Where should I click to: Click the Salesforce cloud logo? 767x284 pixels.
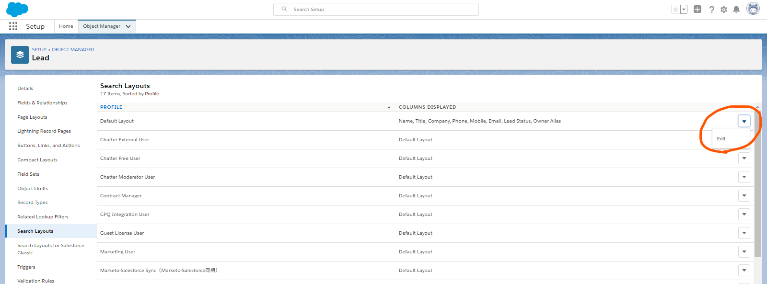tap(17, 9)
